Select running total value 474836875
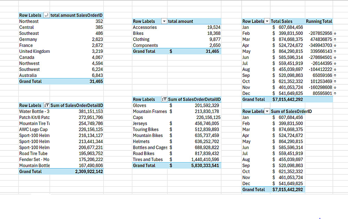The width and height of the screenshot is (348, 219). click(x=321, y=39)
